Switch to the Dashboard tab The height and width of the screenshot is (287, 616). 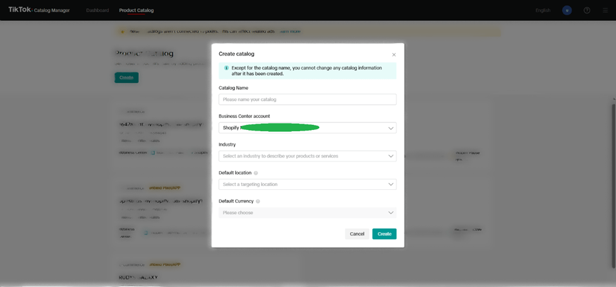(x=97, y=10)
